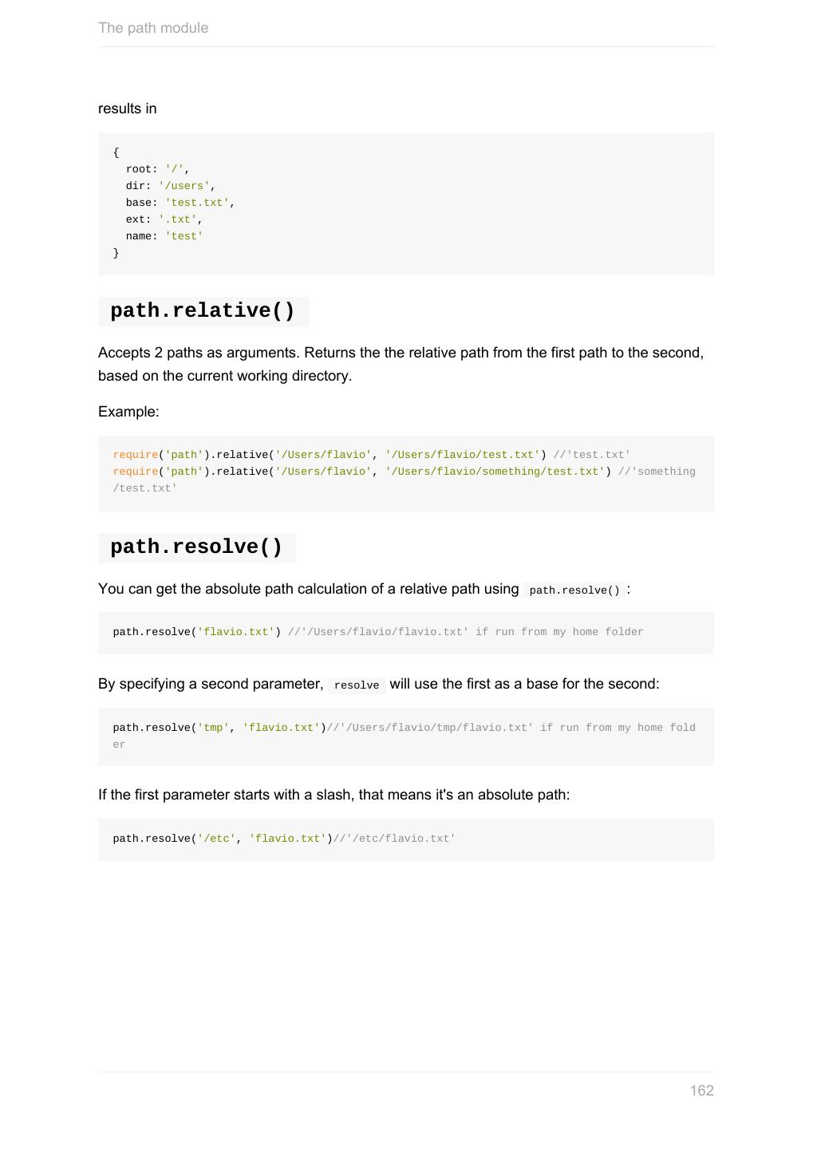
Task: Click the path.relative() heading
Action: [203, 311]
